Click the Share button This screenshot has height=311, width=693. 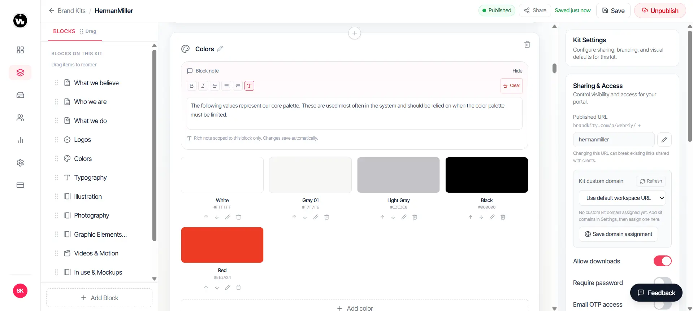click(535, 10)
